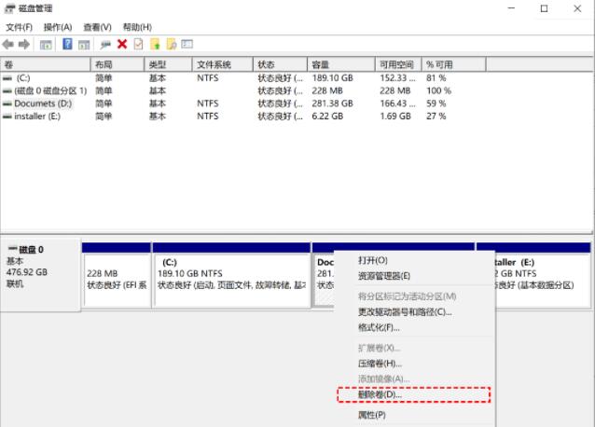
Task: Click the back arrow toolbar icon
Action: pos(10,44)
